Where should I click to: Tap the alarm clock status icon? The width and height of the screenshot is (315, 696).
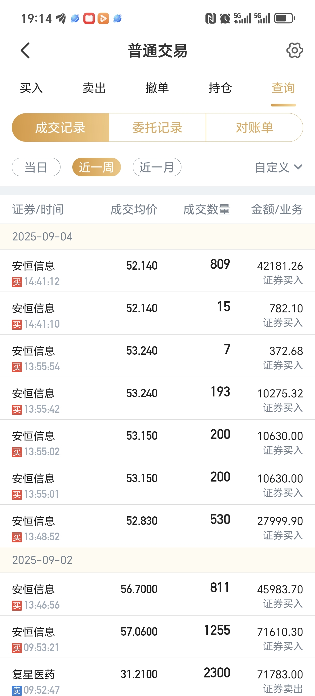coord(225,18)
